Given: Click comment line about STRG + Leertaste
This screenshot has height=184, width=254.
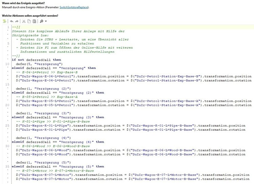Looking at the screenshot, I should pyautogui.click(x=72, y=39).
